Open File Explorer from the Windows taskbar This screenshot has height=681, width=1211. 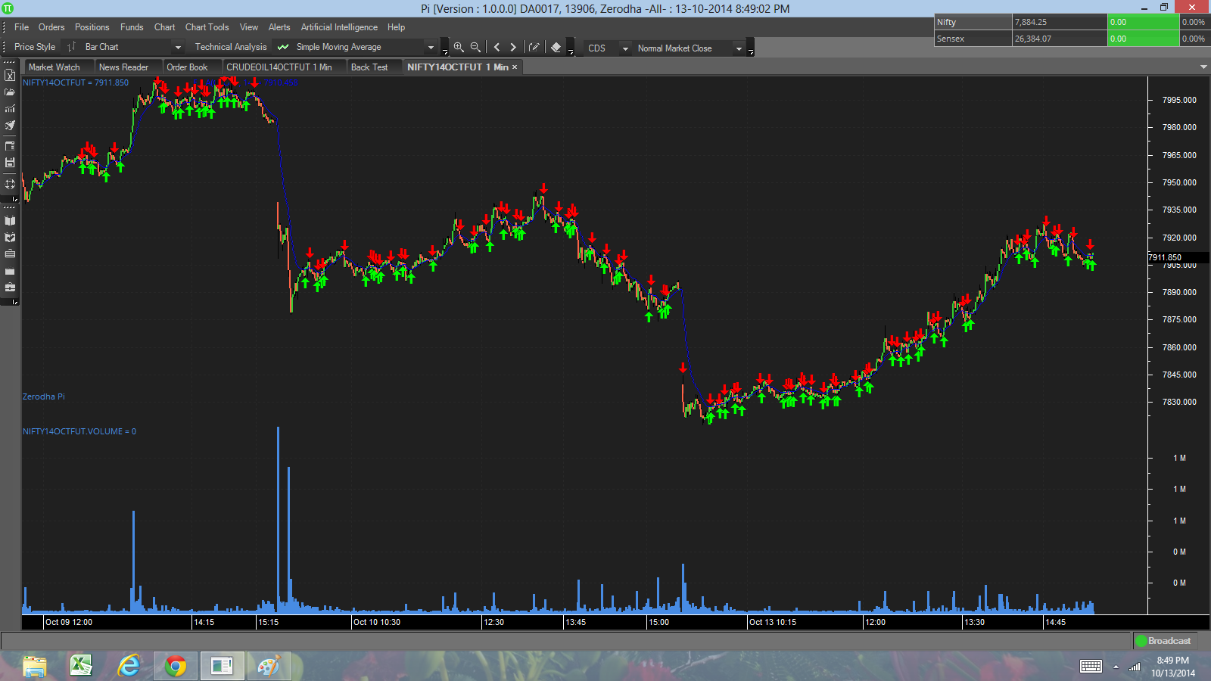[x=34, y=667]
